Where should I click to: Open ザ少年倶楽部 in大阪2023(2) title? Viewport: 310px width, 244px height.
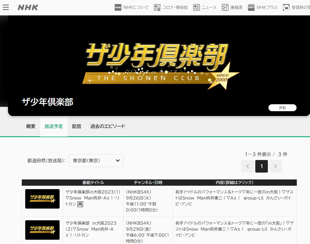tap(91, 229)
